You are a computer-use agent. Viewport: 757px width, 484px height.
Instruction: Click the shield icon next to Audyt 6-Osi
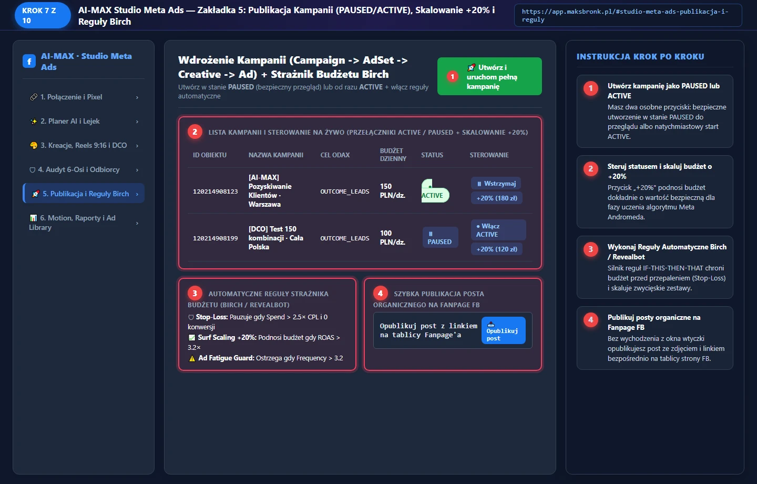pos(33,170)
